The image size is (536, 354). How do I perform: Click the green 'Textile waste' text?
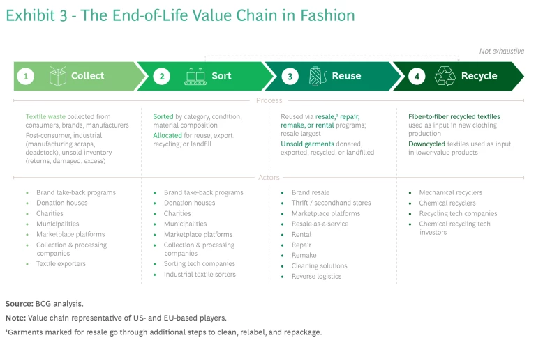pyautogui.click(x=44, y=116)
